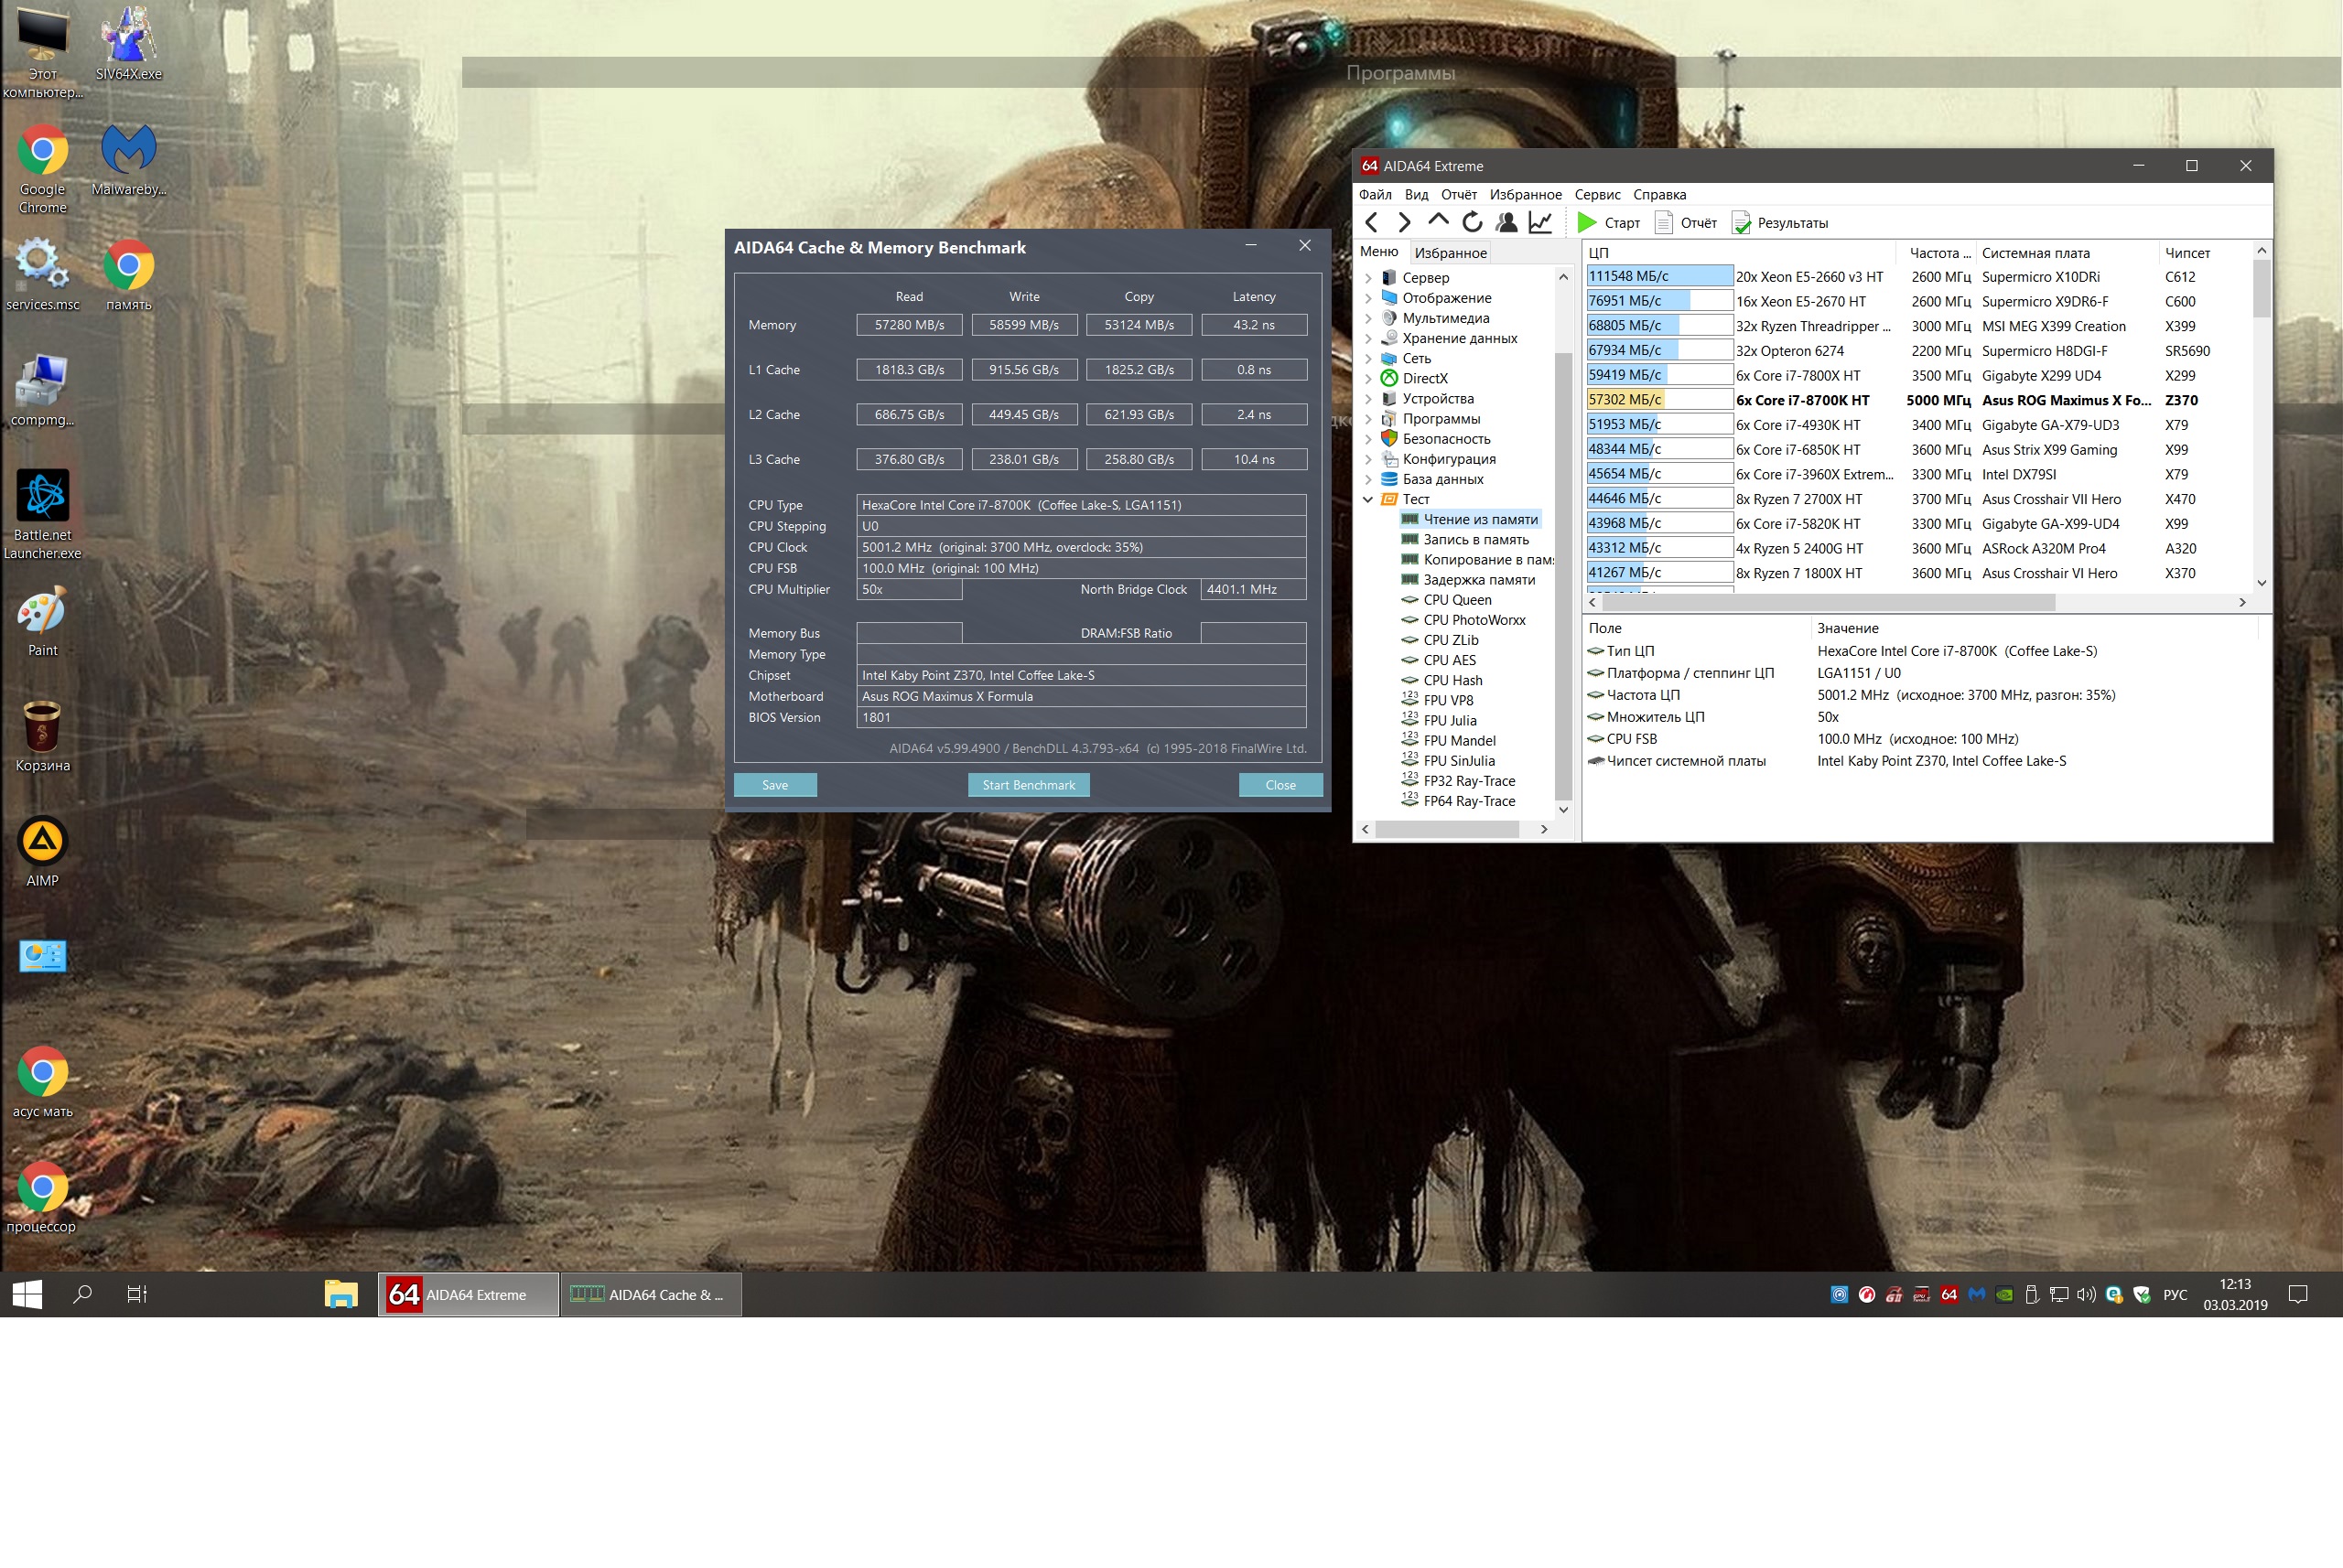Click the horizontal scrollbar under results list
Viewport: 2343px width, 1568px height.
(1827, 603)
